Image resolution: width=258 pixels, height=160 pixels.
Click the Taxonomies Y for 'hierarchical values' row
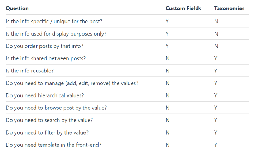[x=216, y=95]
